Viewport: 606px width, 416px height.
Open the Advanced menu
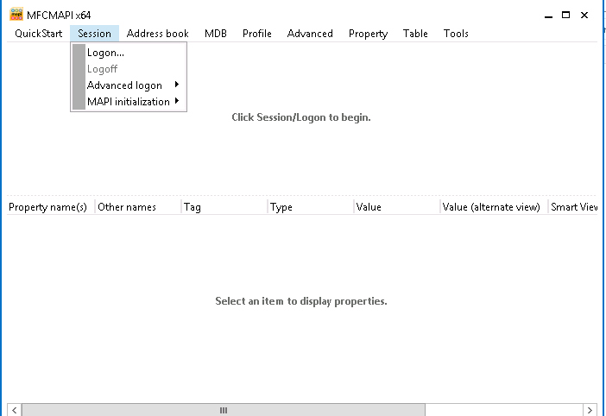310,34
